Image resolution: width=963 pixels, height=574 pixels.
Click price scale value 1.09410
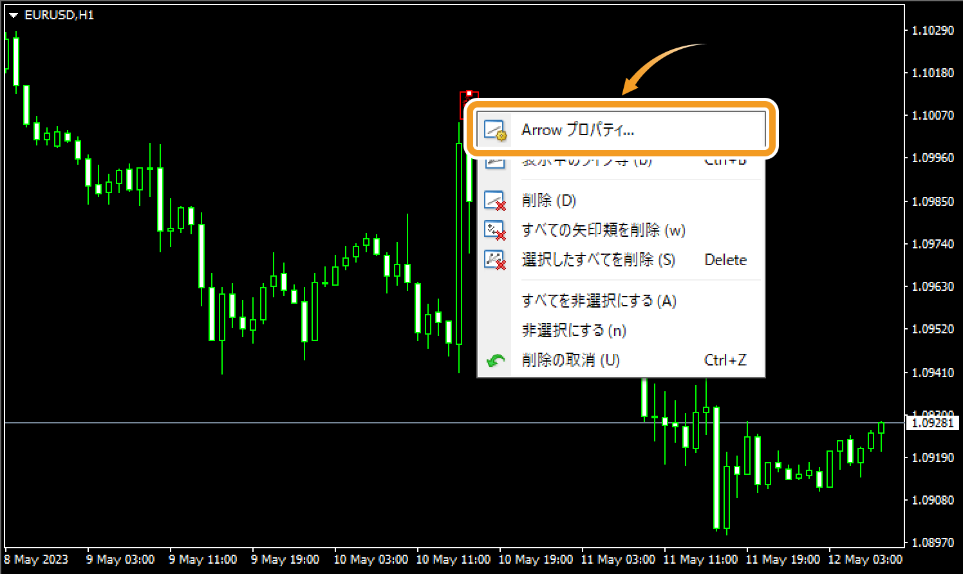click(x=933, y=373)
